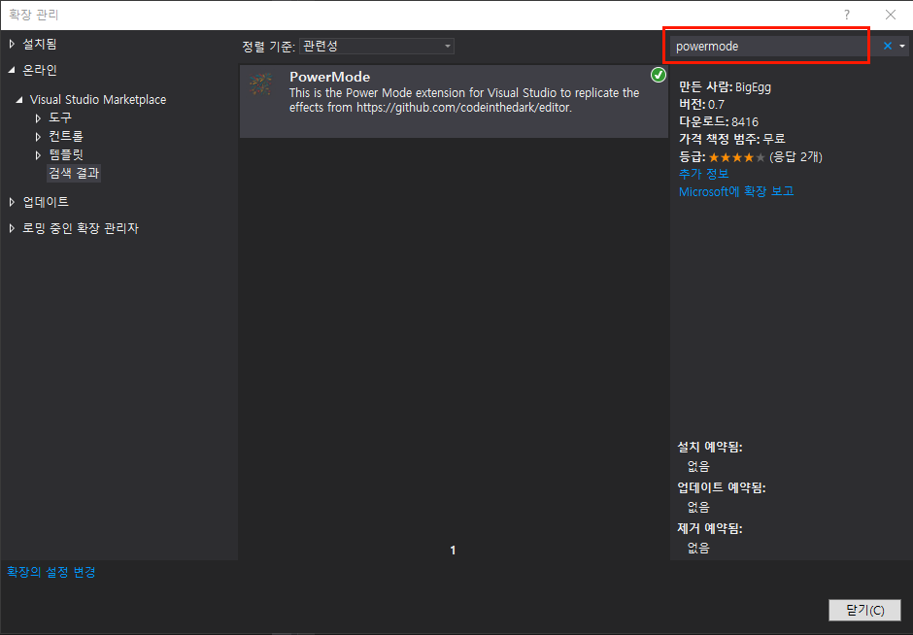Click the 확장 관리 window title
Viewport: 913px width, 635px height.
tap(33, 15)
